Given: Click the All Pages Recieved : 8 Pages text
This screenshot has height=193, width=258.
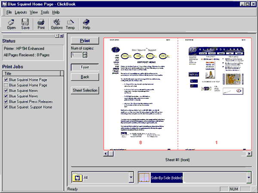Looking at the screenshot, I should [27, 55].
